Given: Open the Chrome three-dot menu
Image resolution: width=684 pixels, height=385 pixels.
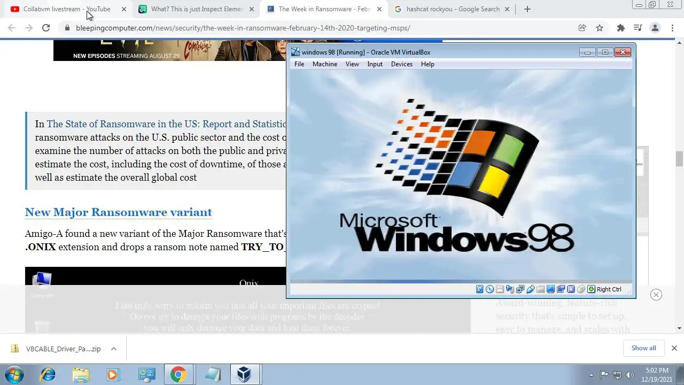Looking at the screenshot, I should coord(673,28).
